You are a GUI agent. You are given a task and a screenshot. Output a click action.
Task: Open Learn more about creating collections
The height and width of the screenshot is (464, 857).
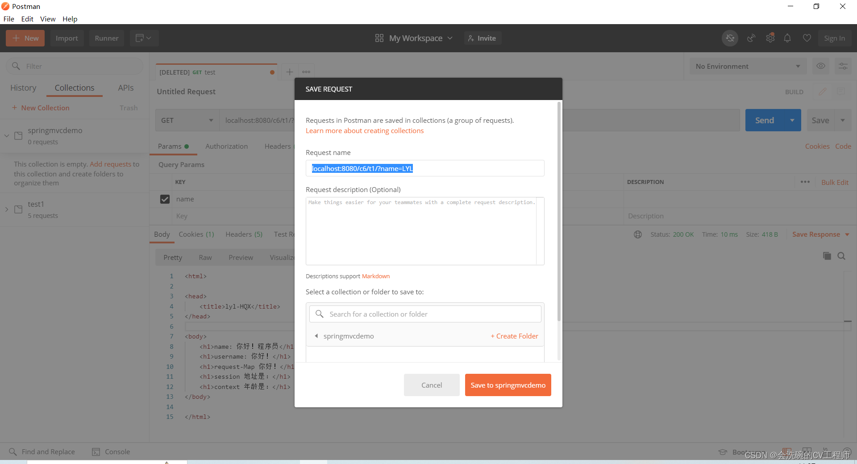pyautogui.click(x=365, y=131)
